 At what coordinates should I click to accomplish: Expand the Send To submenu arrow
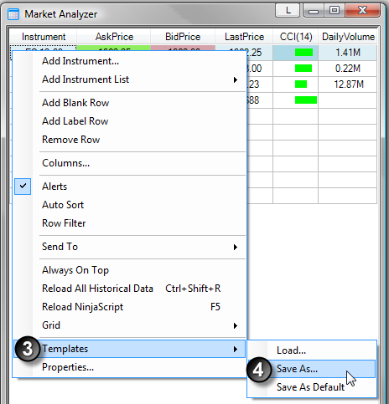tap(236, 248)
